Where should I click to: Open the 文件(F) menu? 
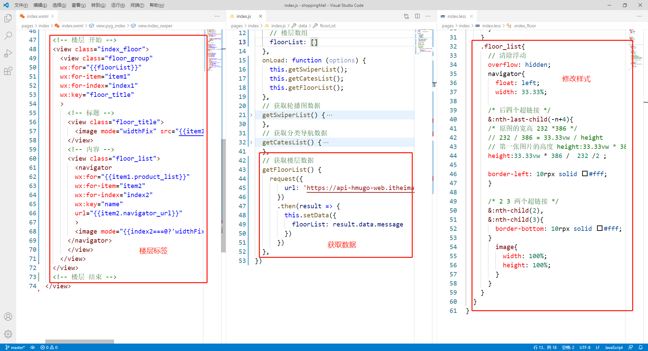(x=21, y=5)
